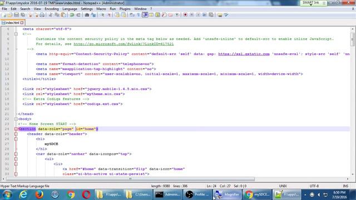356x200 pixels.
Task: Toggle macro recording red button
Action: click(x=185, y=15)
